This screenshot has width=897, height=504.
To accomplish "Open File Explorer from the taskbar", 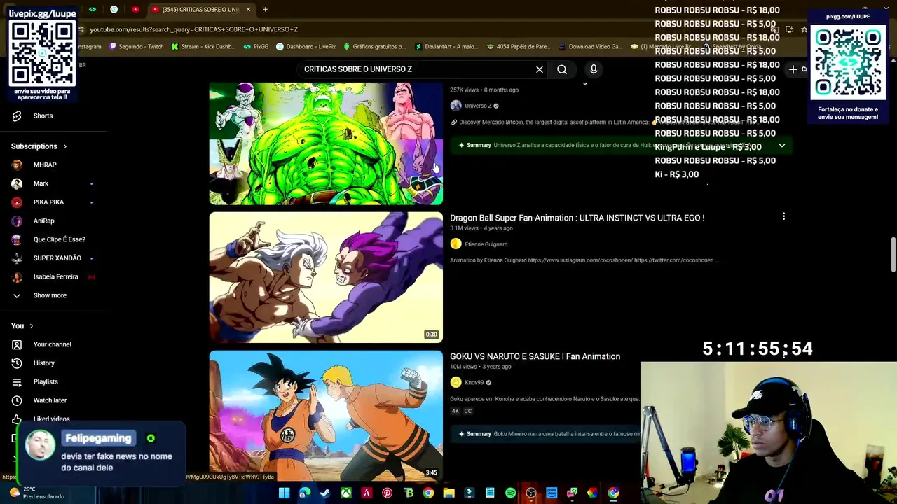I will point(448,493).
